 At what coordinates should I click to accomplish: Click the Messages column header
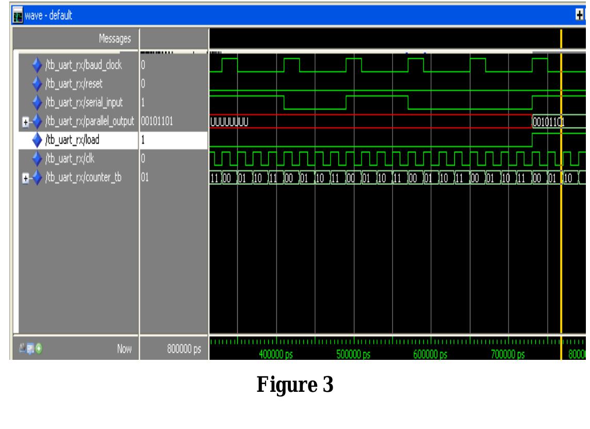(x=115, y=38)
